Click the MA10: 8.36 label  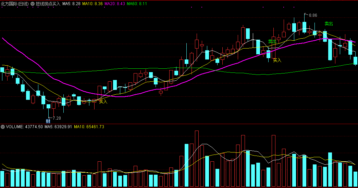pos(92,4)
